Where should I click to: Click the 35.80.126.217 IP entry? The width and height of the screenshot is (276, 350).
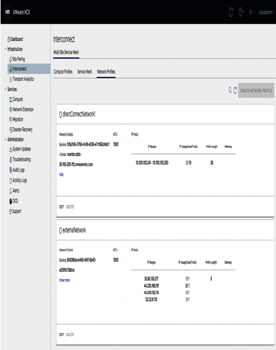[151, 278]
